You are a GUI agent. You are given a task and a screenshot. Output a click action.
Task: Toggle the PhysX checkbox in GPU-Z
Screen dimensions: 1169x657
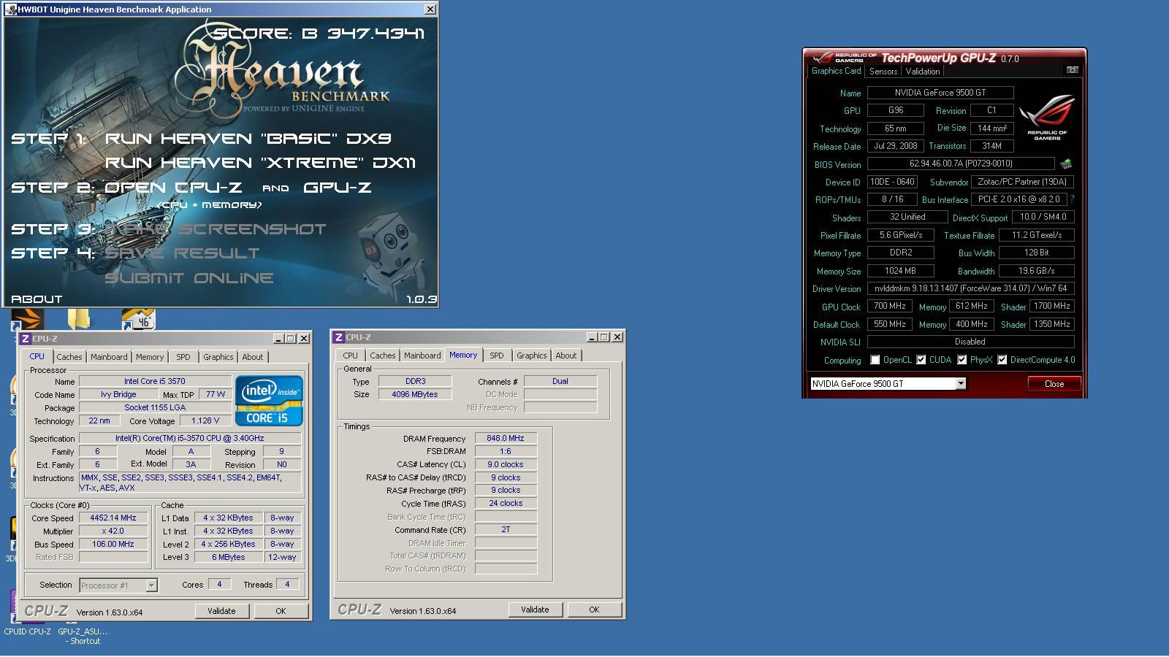962,360
